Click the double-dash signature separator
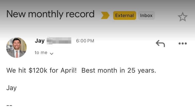 point(10,105)
